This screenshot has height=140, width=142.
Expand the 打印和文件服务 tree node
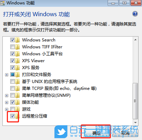point(7,75)
